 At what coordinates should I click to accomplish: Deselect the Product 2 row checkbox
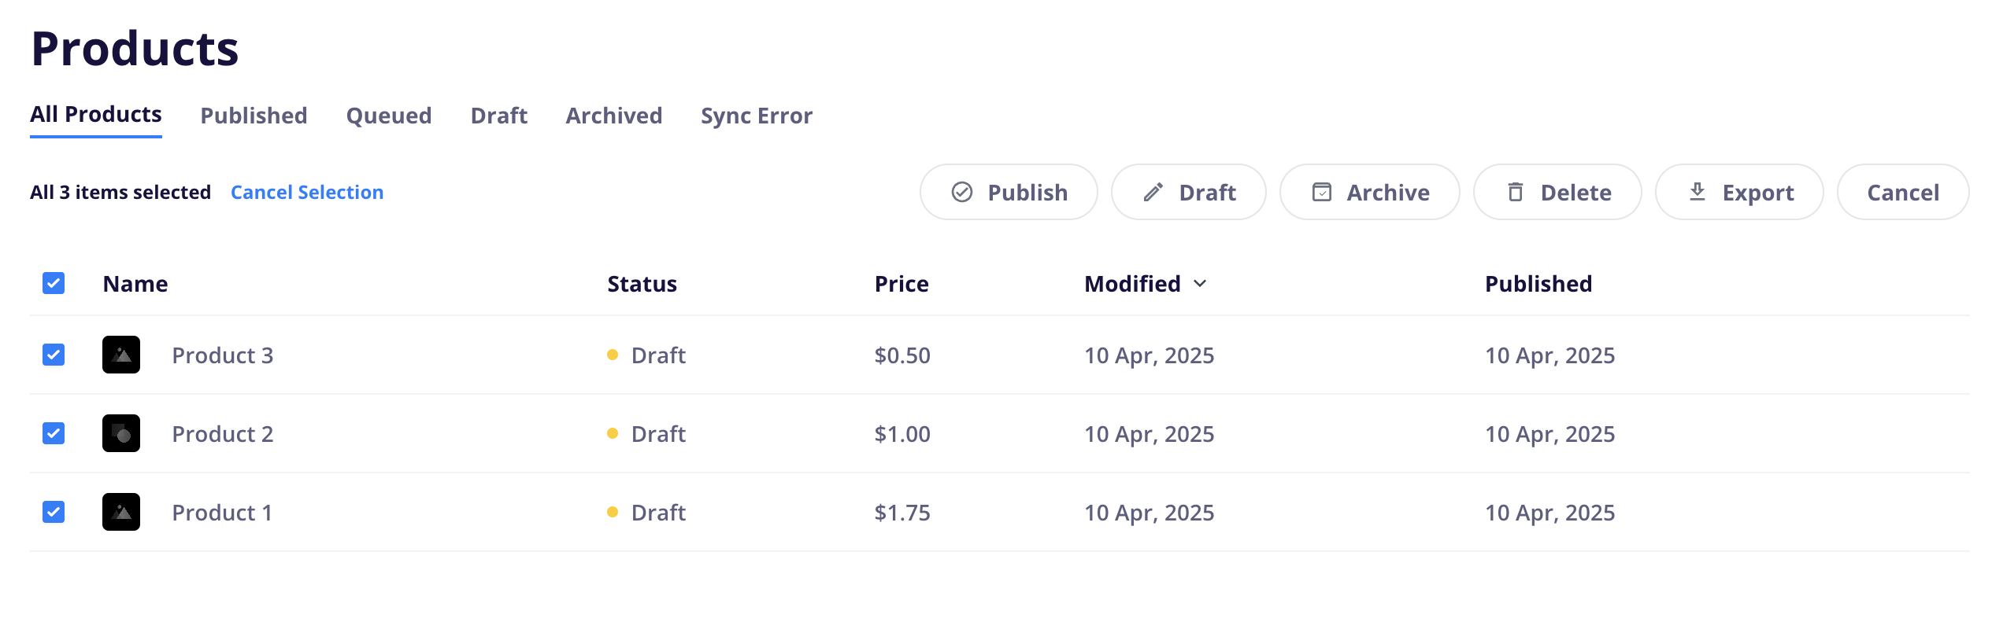[x=54, y=433]
